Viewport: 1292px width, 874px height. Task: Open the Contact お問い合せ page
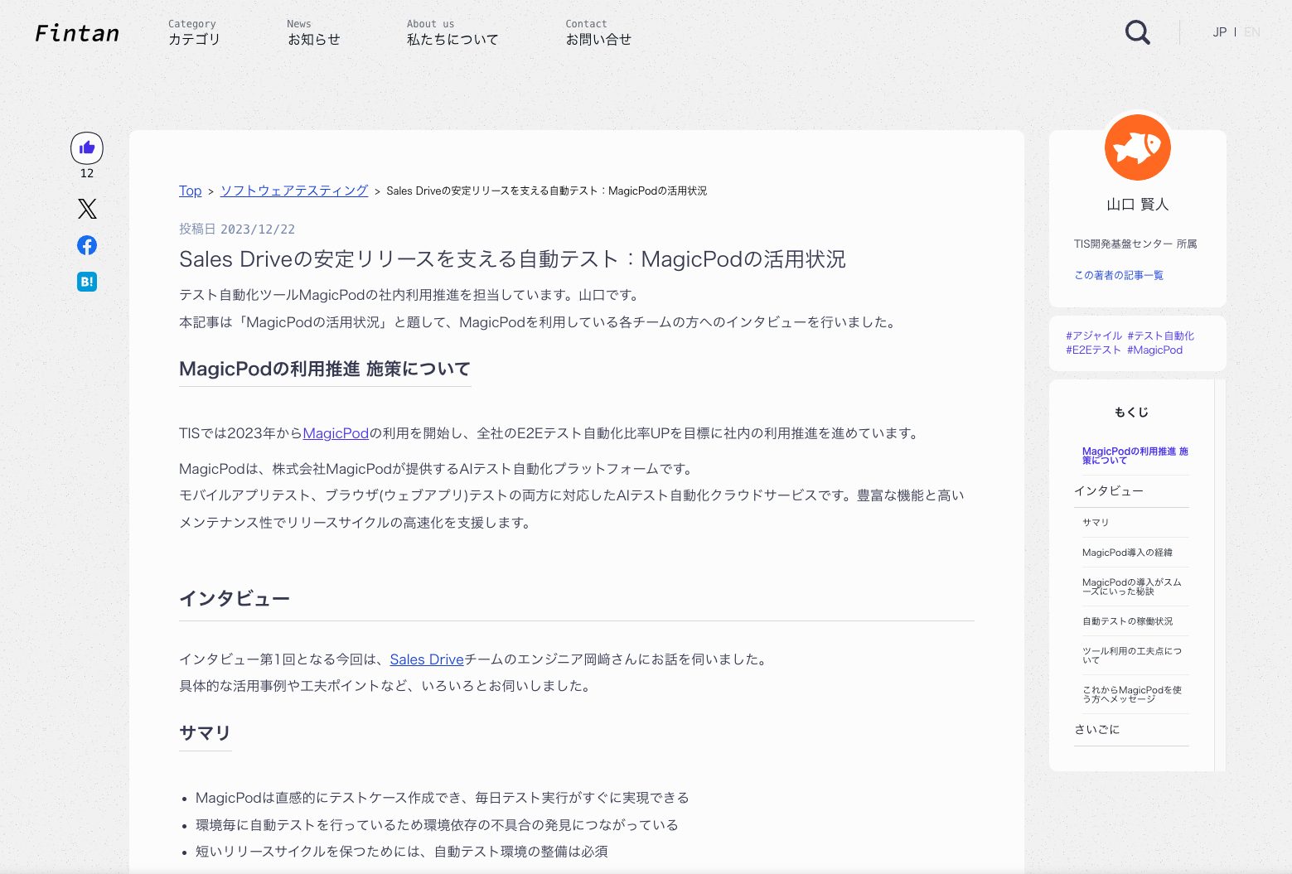[598, 33]
